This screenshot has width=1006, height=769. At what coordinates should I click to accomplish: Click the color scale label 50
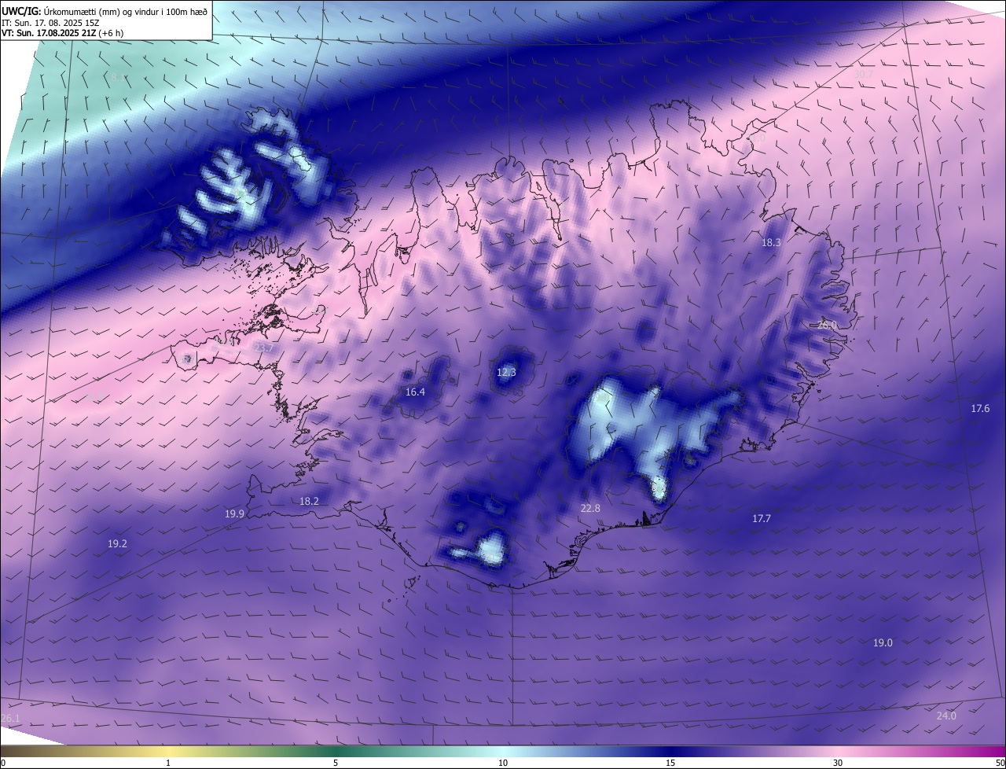click(x=1000, y=763)
